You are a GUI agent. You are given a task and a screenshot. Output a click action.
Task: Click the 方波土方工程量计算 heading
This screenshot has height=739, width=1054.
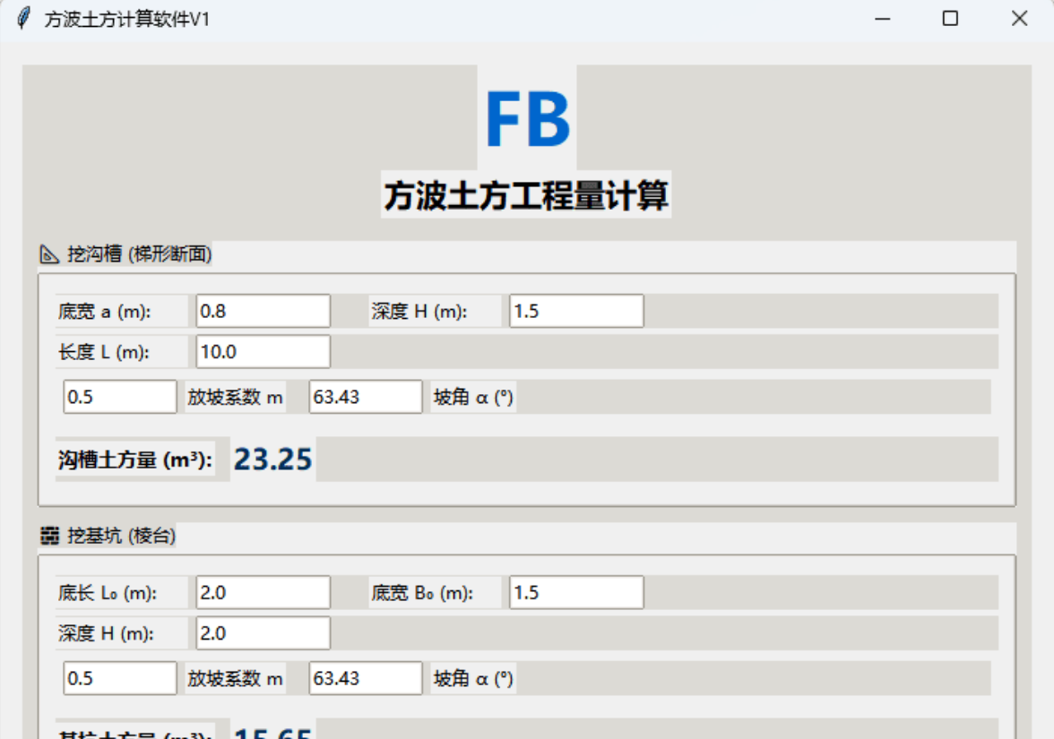[x=526, y=195]
